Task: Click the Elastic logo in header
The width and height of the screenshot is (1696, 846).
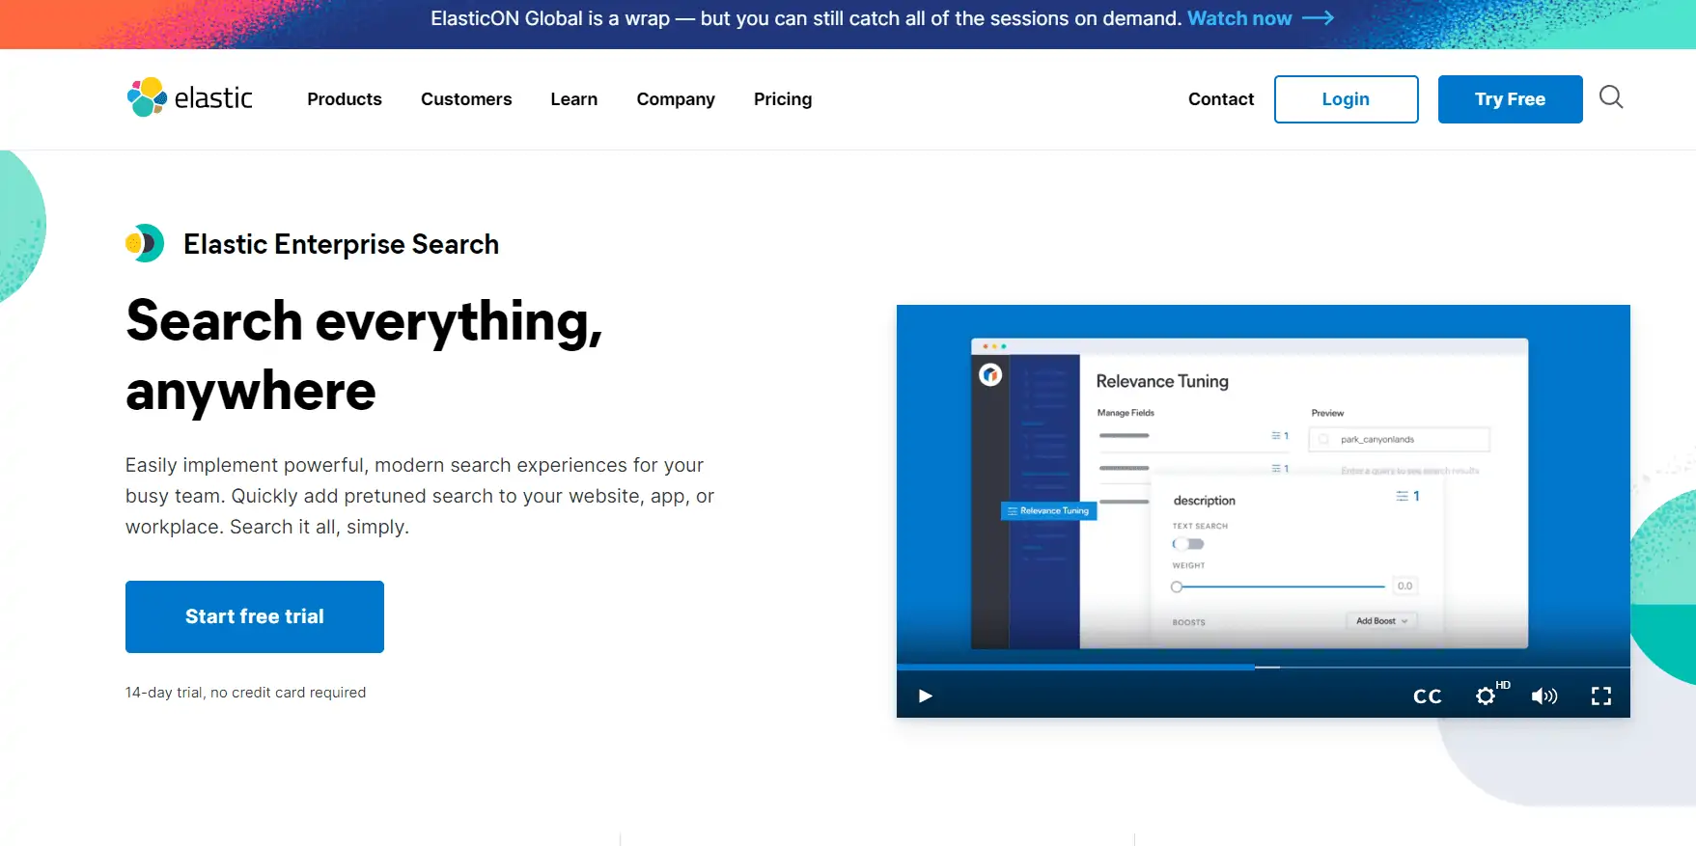Action: click(190, 97)
